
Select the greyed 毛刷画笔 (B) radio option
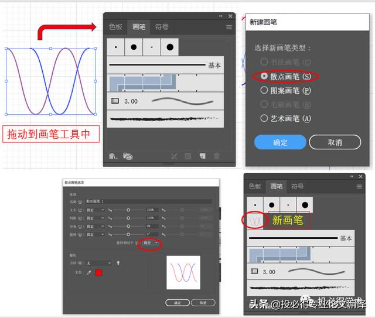(x=264, y=104)
